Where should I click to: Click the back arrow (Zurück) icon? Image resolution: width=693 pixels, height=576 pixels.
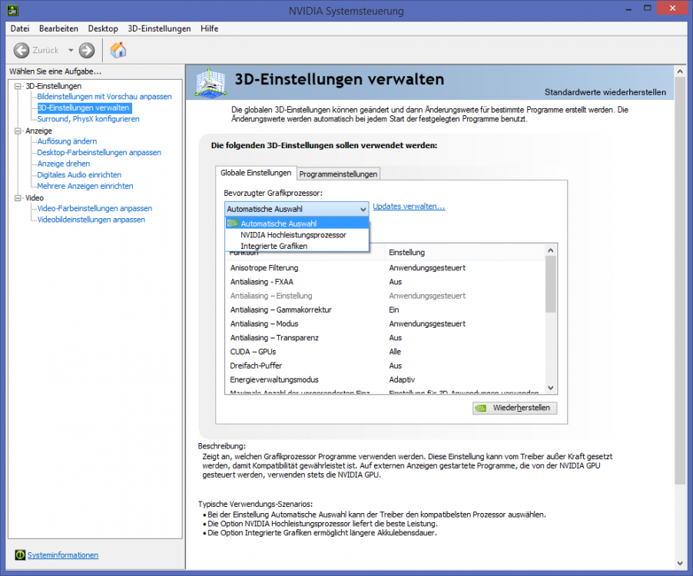pos(22,51)
